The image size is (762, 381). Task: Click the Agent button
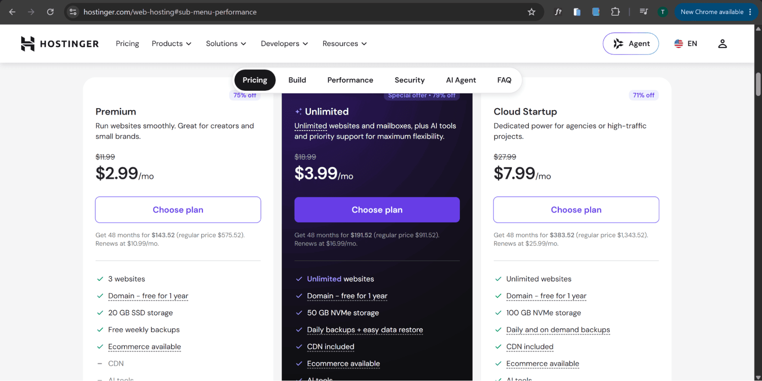[630, 44]
